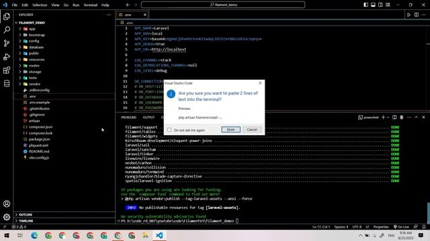This screenshot has height=241, width=430.
Task: Open composer.json in the explorer
Action: click(40, 127)
